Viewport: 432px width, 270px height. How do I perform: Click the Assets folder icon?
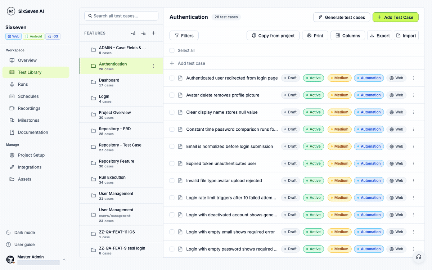click(x=12, y=179)
